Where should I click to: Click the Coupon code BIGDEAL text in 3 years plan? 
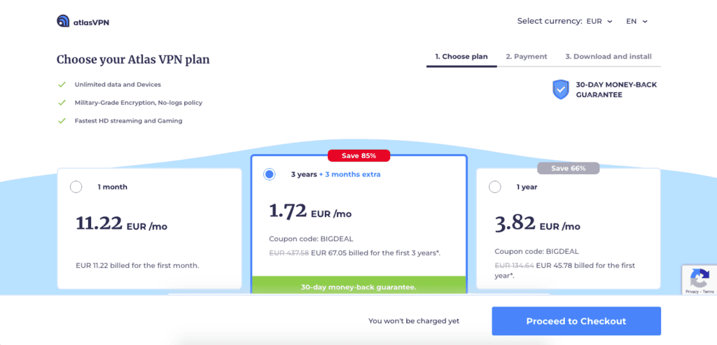click(x=311, y=239)
